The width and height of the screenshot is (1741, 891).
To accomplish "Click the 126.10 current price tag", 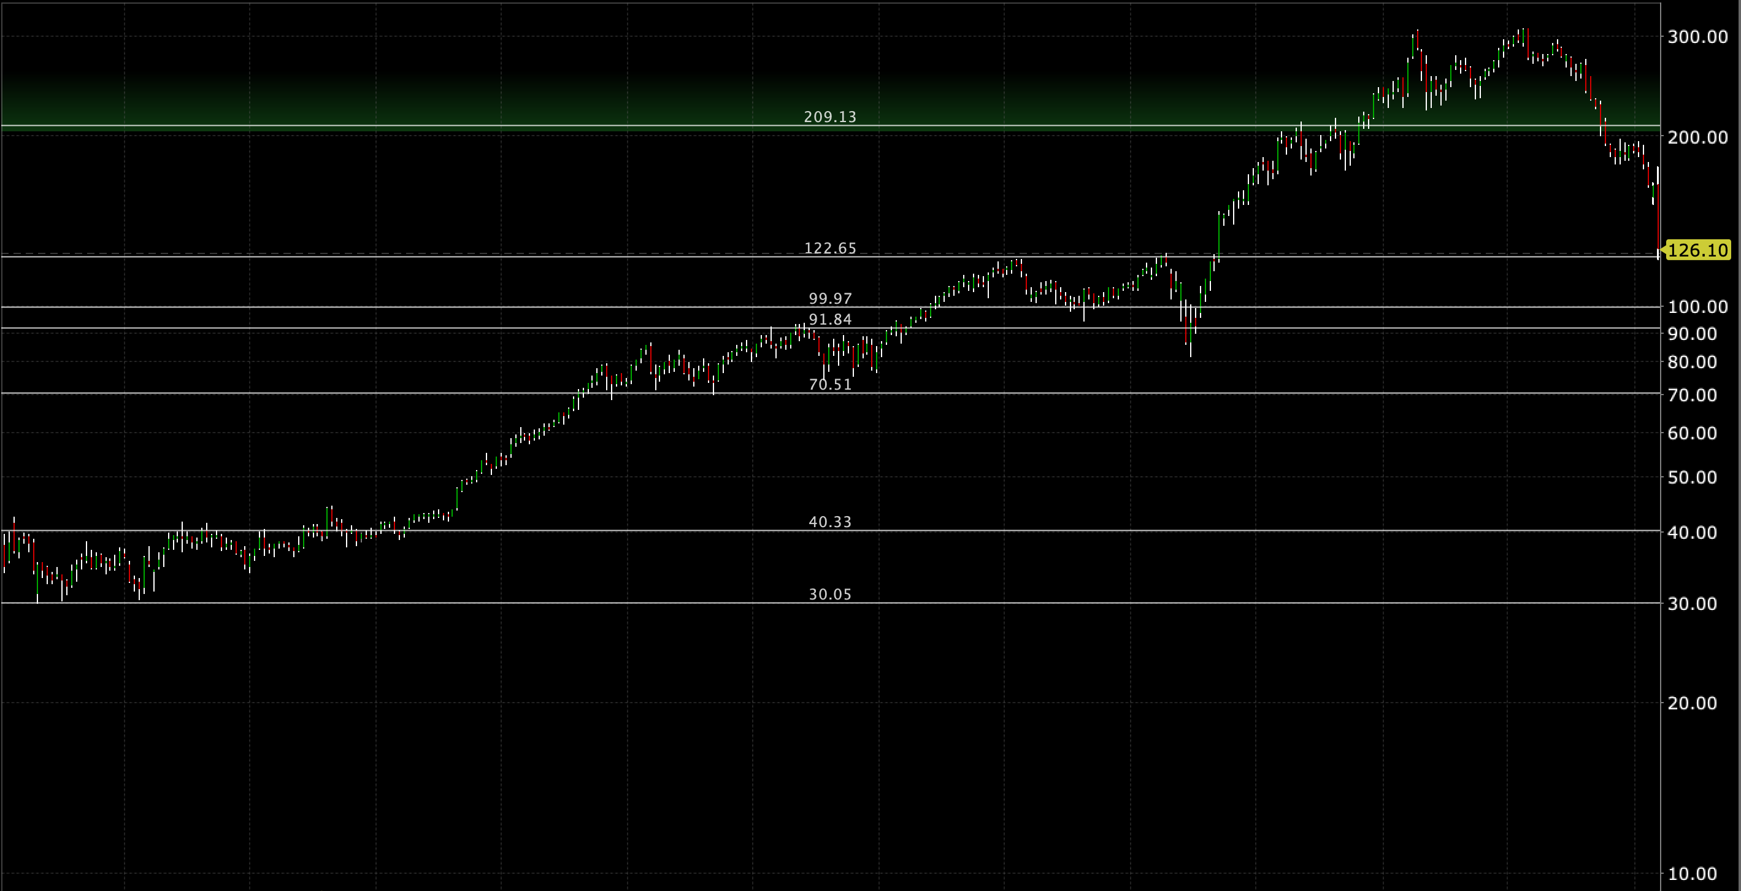I will [x=1697, y=250].
